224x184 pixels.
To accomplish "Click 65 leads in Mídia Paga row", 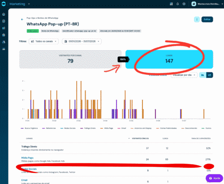I will pyautogui.click(x=167, y=159).
